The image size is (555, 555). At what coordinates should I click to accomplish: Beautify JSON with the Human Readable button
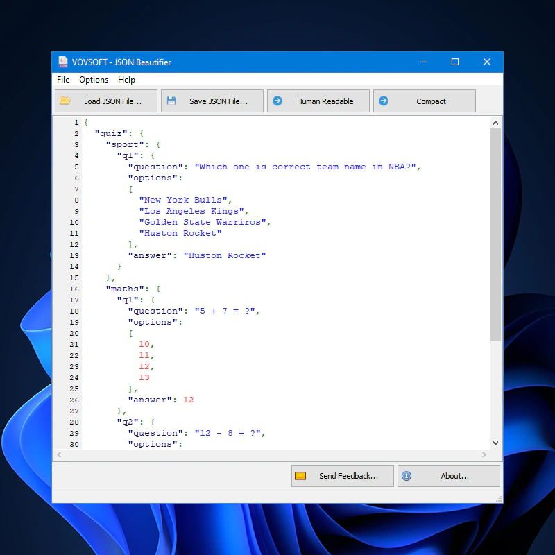pos(318,101)
